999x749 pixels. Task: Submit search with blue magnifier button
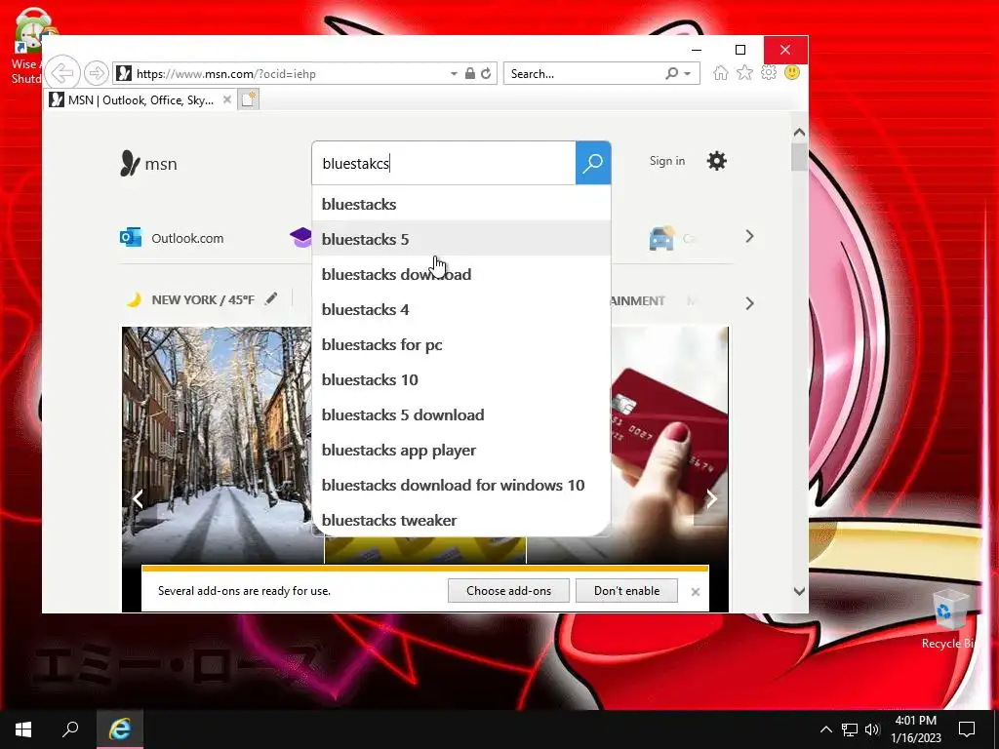(x=593, y=163)
